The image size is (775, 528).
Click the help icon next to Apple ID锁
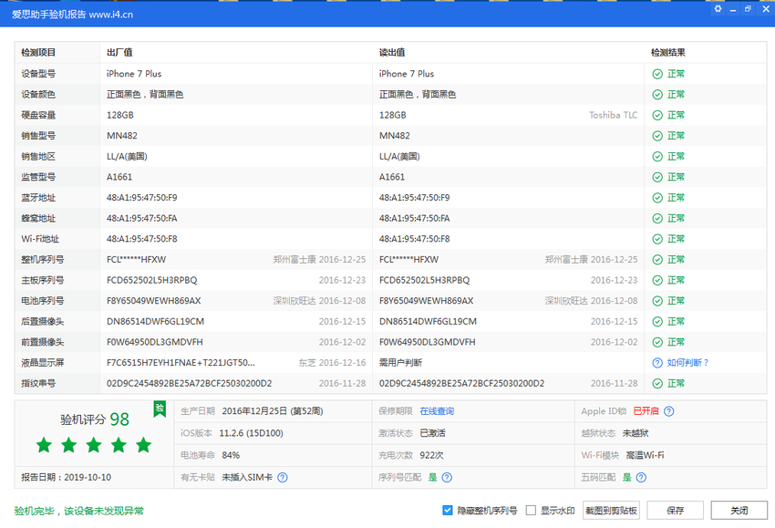(668, 411)
